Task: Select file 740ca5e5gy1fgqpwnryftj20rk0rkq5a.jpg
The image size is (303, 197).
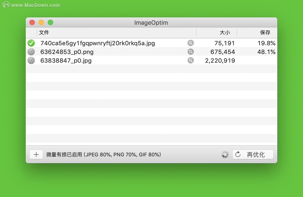Action: (x=98, y=43)
